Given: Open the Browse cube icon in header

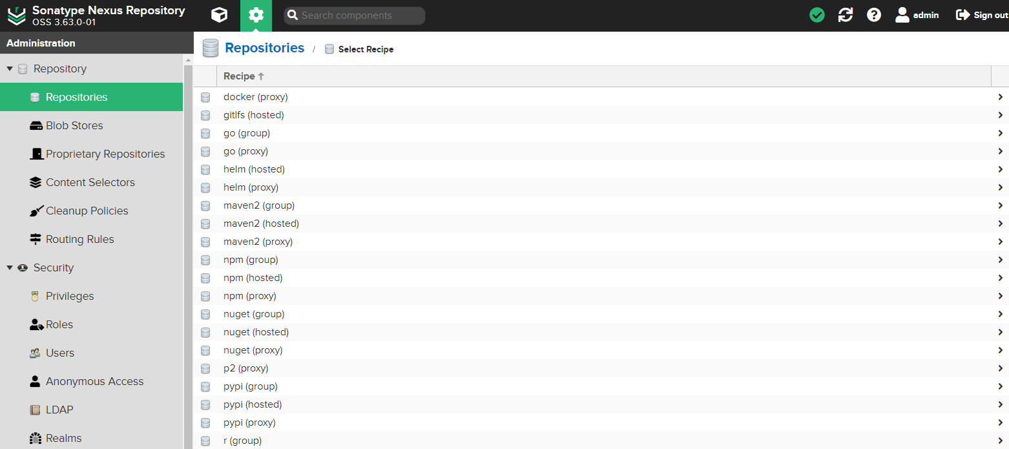Looking at the screenshot, I should tap(220, 15).
